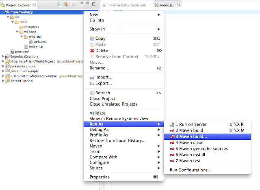This screenshot has height=190, width=260.
Task: Close the Project Explorer tab
Action: [x=34, y=5]
